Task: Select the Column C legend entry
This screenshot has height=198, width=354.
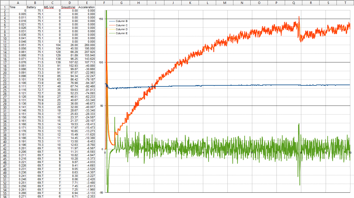Action: click(x=122, y=25)
